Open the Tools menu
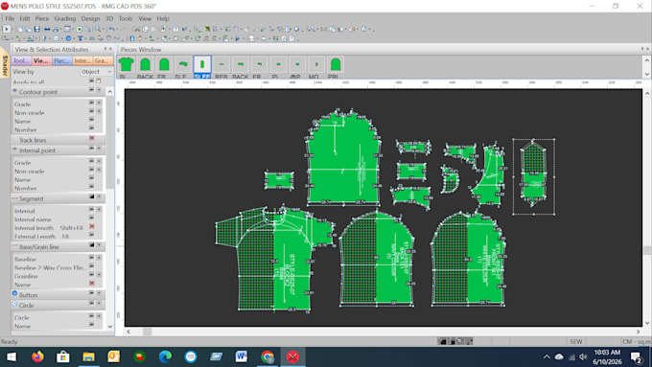652x367 pixels. pos(126,19)
